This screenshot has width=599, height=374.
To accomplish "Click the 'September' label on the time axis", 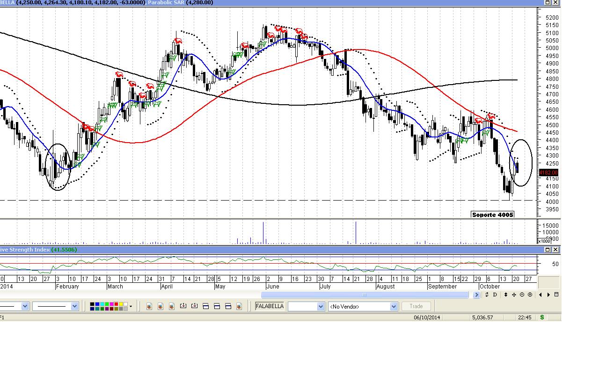I will (x=442, y=287).
